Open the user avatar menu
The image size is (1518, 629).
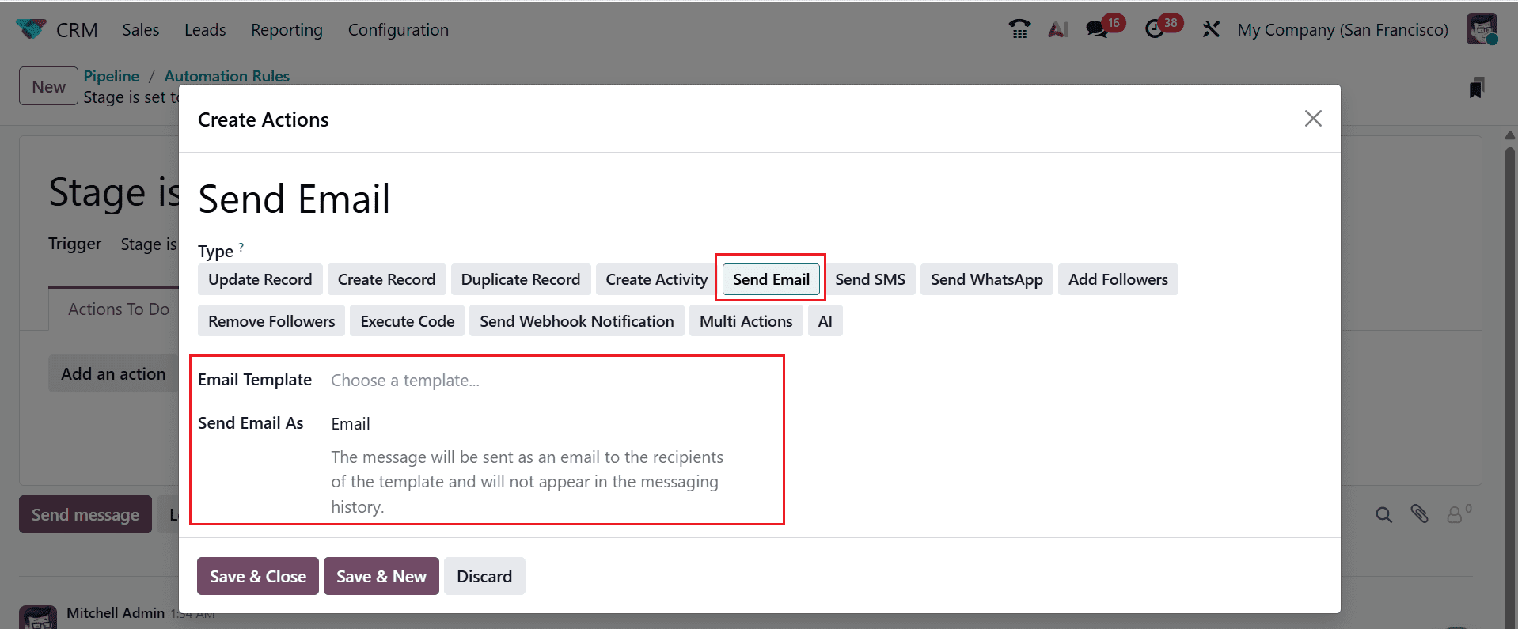[1482, 29]
